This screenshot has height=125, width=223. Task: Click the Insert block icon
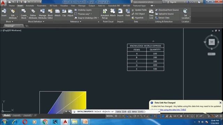coord(4,11)
